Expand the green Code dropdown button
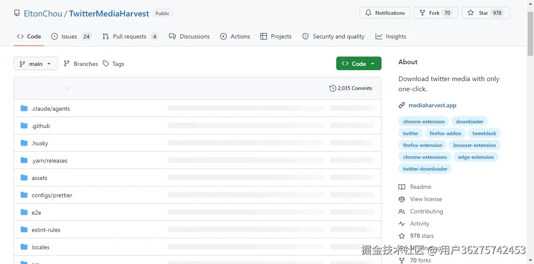This screenshot has height=264, width=534. pos(359,63)
